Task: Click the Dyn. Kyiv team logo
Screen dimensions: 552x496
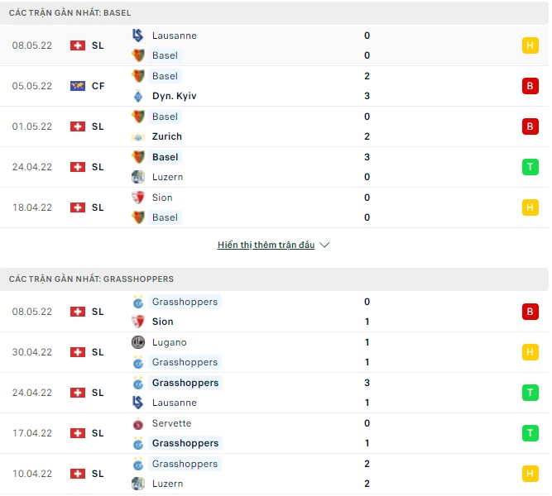Action: click(138, 96)
